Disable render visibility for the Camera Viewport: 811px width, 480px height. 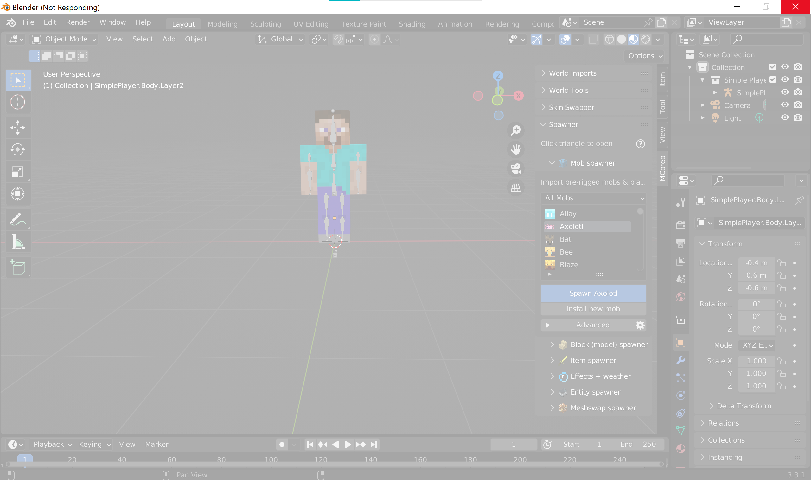pos(797,105)
